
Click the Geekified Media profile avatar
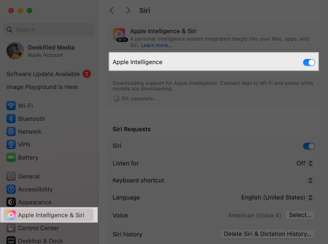15,51
